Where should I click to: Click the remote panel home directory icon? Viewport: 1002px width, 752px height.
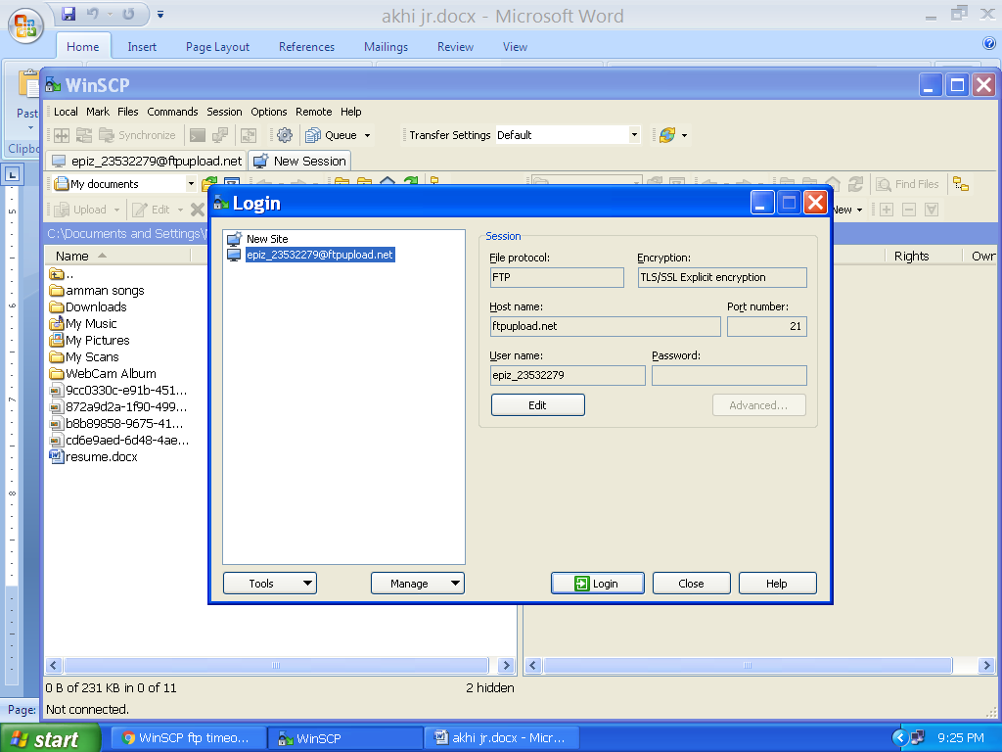pyautogui.click(x=833, y=184)
